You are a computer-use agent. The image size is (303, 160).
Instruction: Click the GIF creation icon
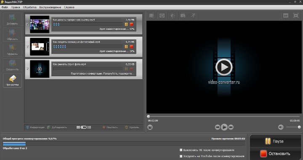[285, 15]
